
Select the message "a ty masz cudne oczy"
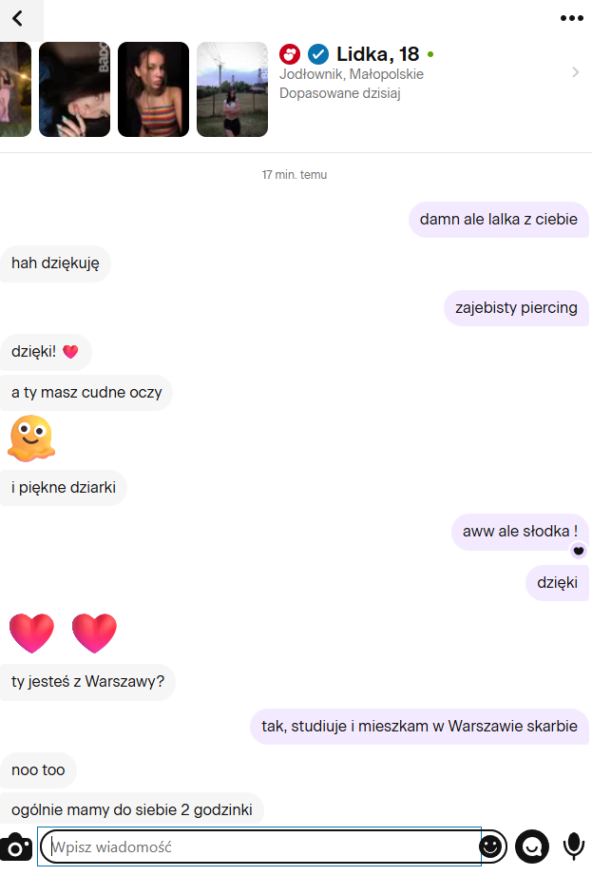point(86,393)
